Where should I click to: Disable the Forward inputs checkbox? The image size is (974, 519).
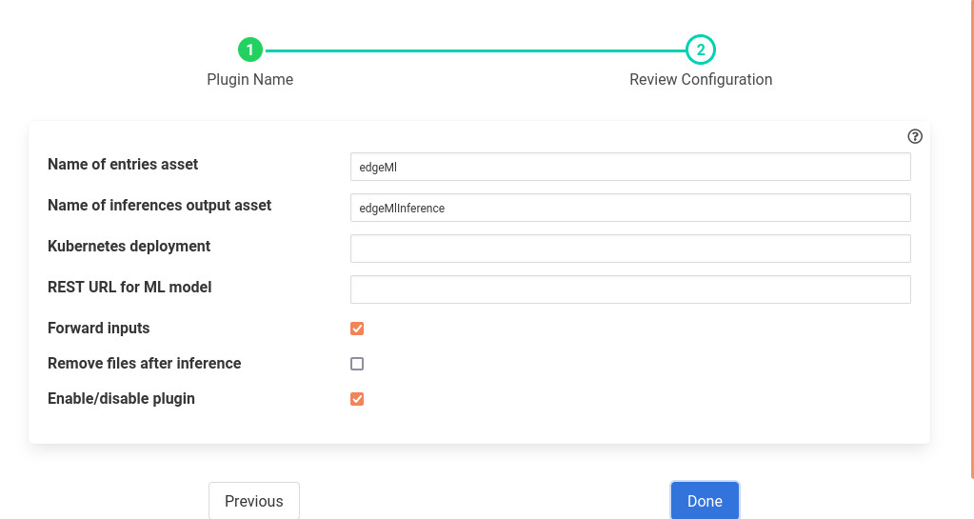coord(357,329)
